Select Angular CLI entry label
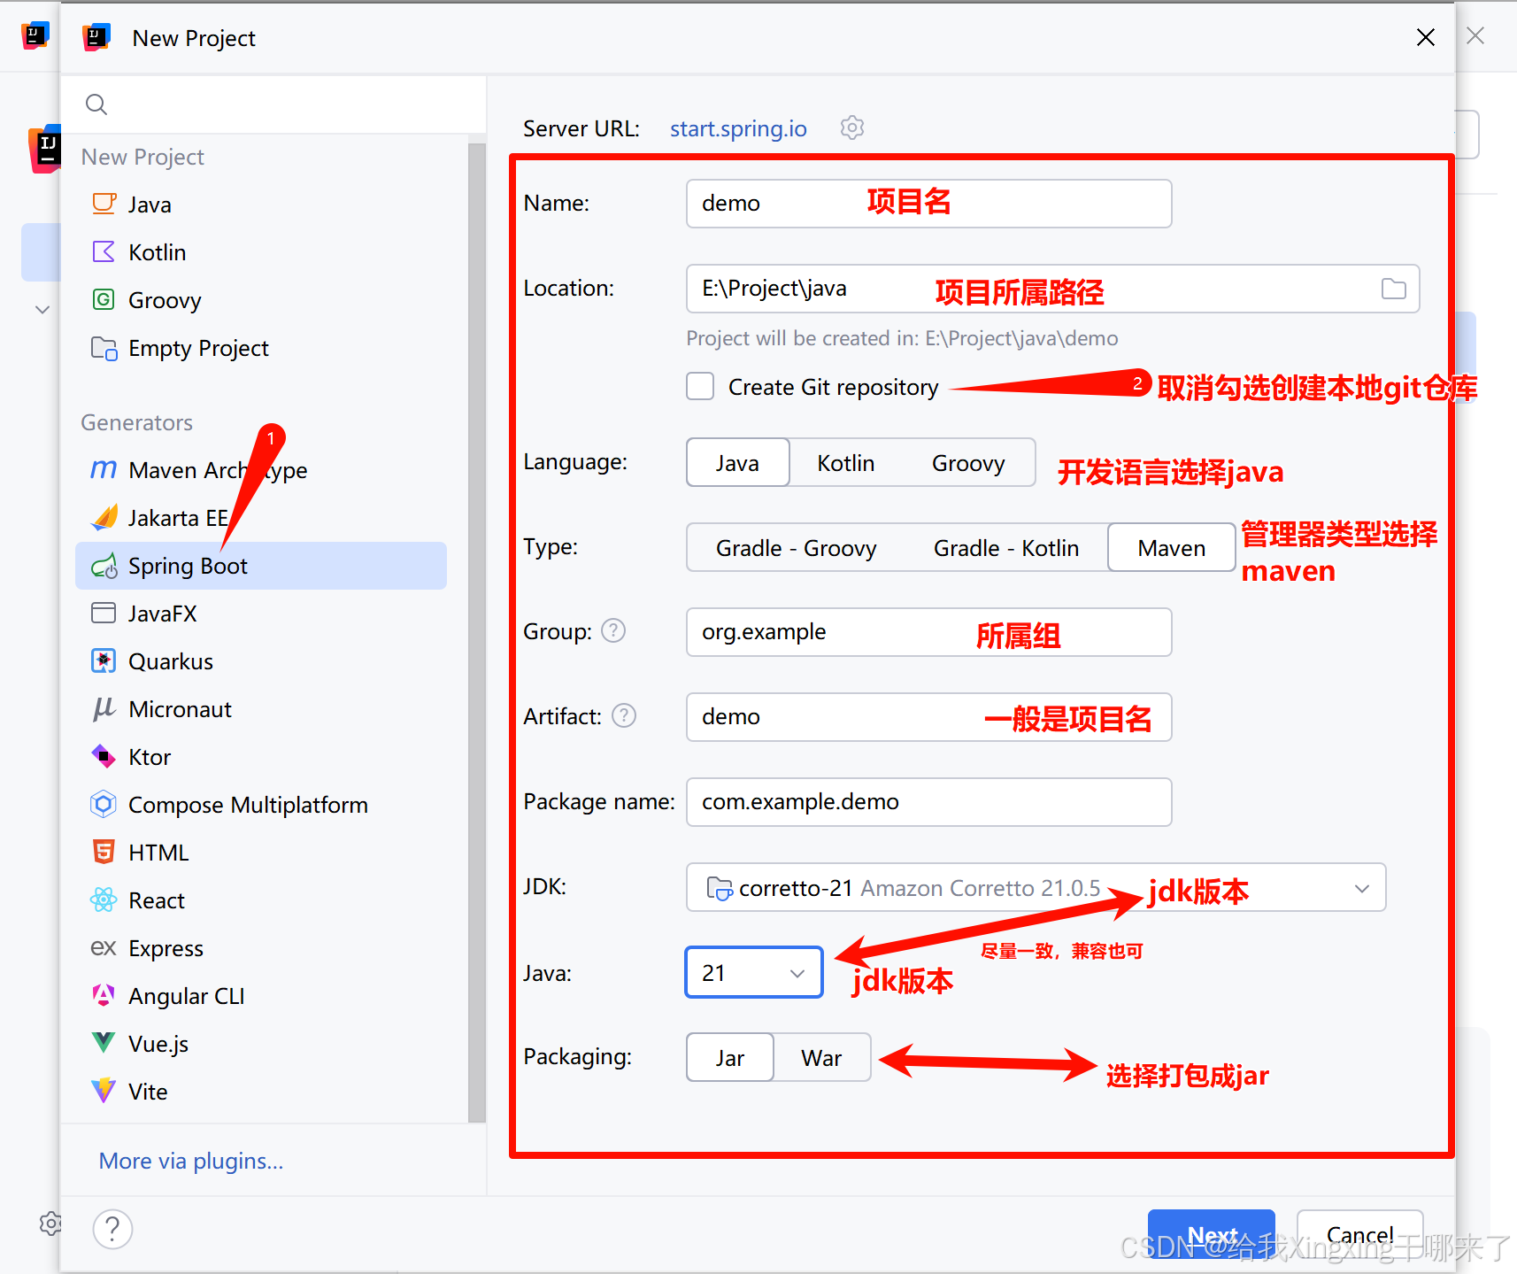The height and width of the screenshot is (1274, 1517). point(186,996)
